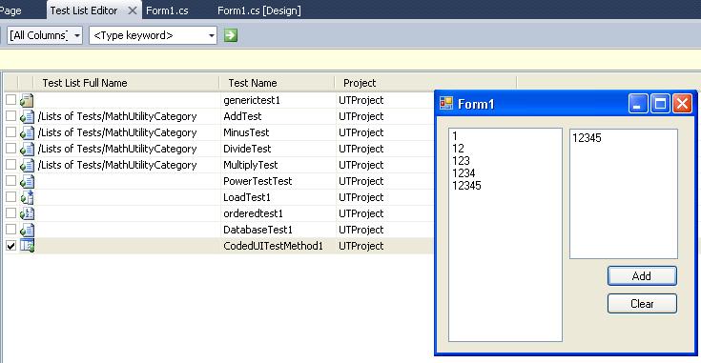Open the Form1.cs [Design] tab
The width and height of the screenshot is (701, 363).
(x=259, y=10)
